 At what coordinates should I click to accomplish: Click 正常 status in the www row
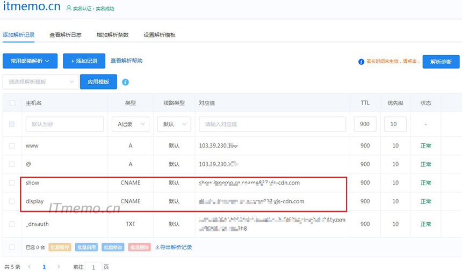426,145
